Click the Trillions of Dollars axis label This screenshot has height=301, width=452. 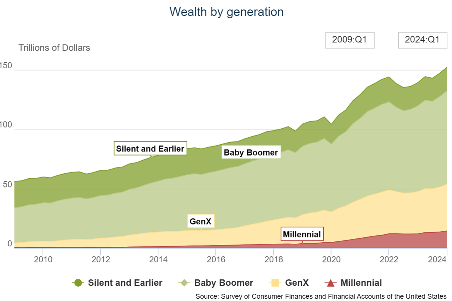tap(54, 48)
